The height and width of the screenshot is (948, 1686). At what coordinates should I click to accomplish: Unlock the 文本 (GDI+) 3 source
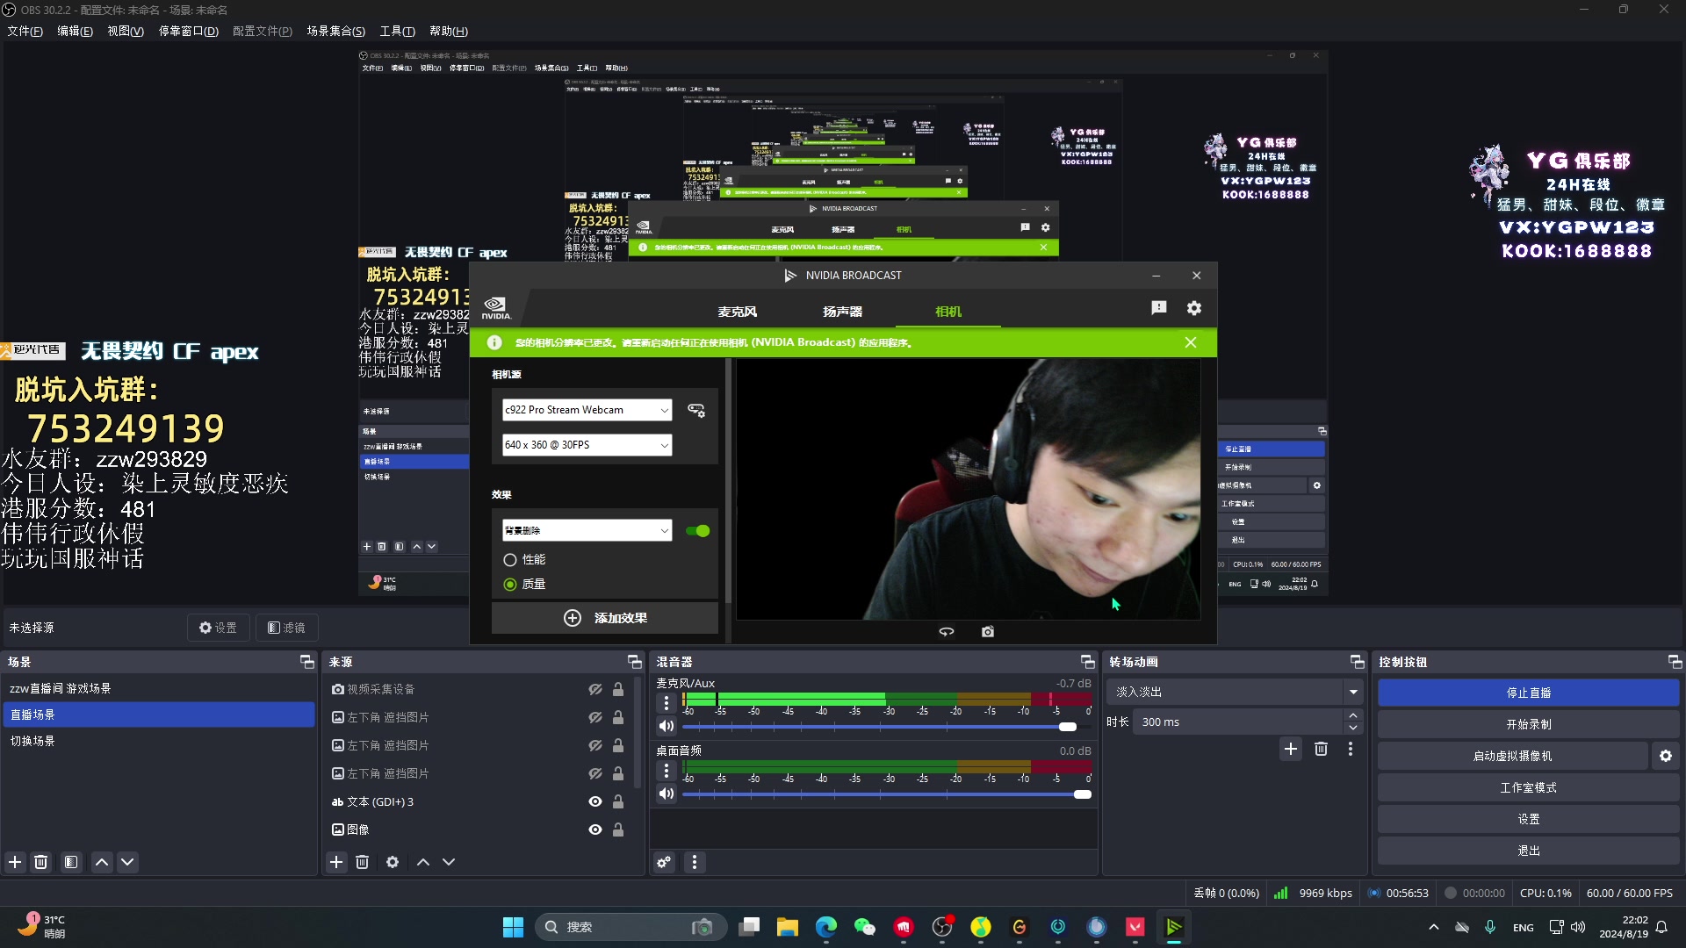(618, 802)
